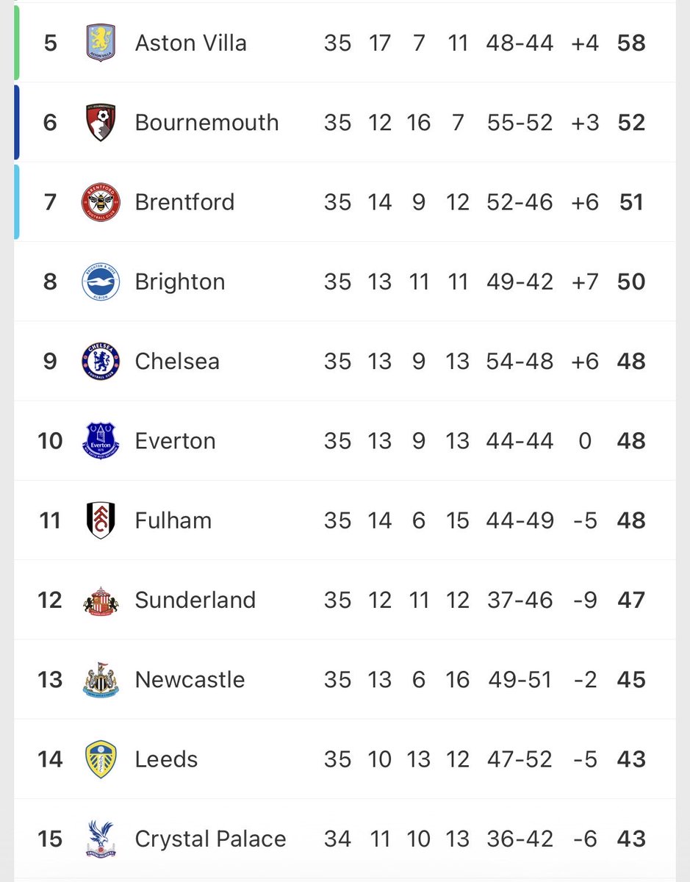The height and width of the screenshot is (882, 690).
Task: Tap Newcastle's -2 goal difference
Action: click(585, 680)
